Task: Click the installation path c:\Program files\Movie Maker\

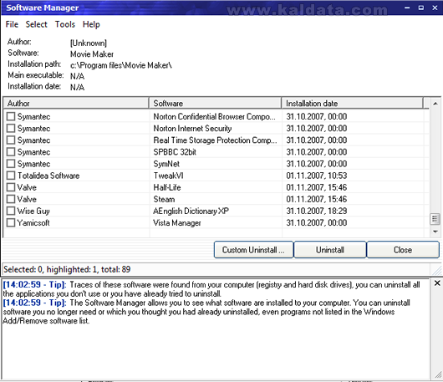Action: [x=121, y=65]
